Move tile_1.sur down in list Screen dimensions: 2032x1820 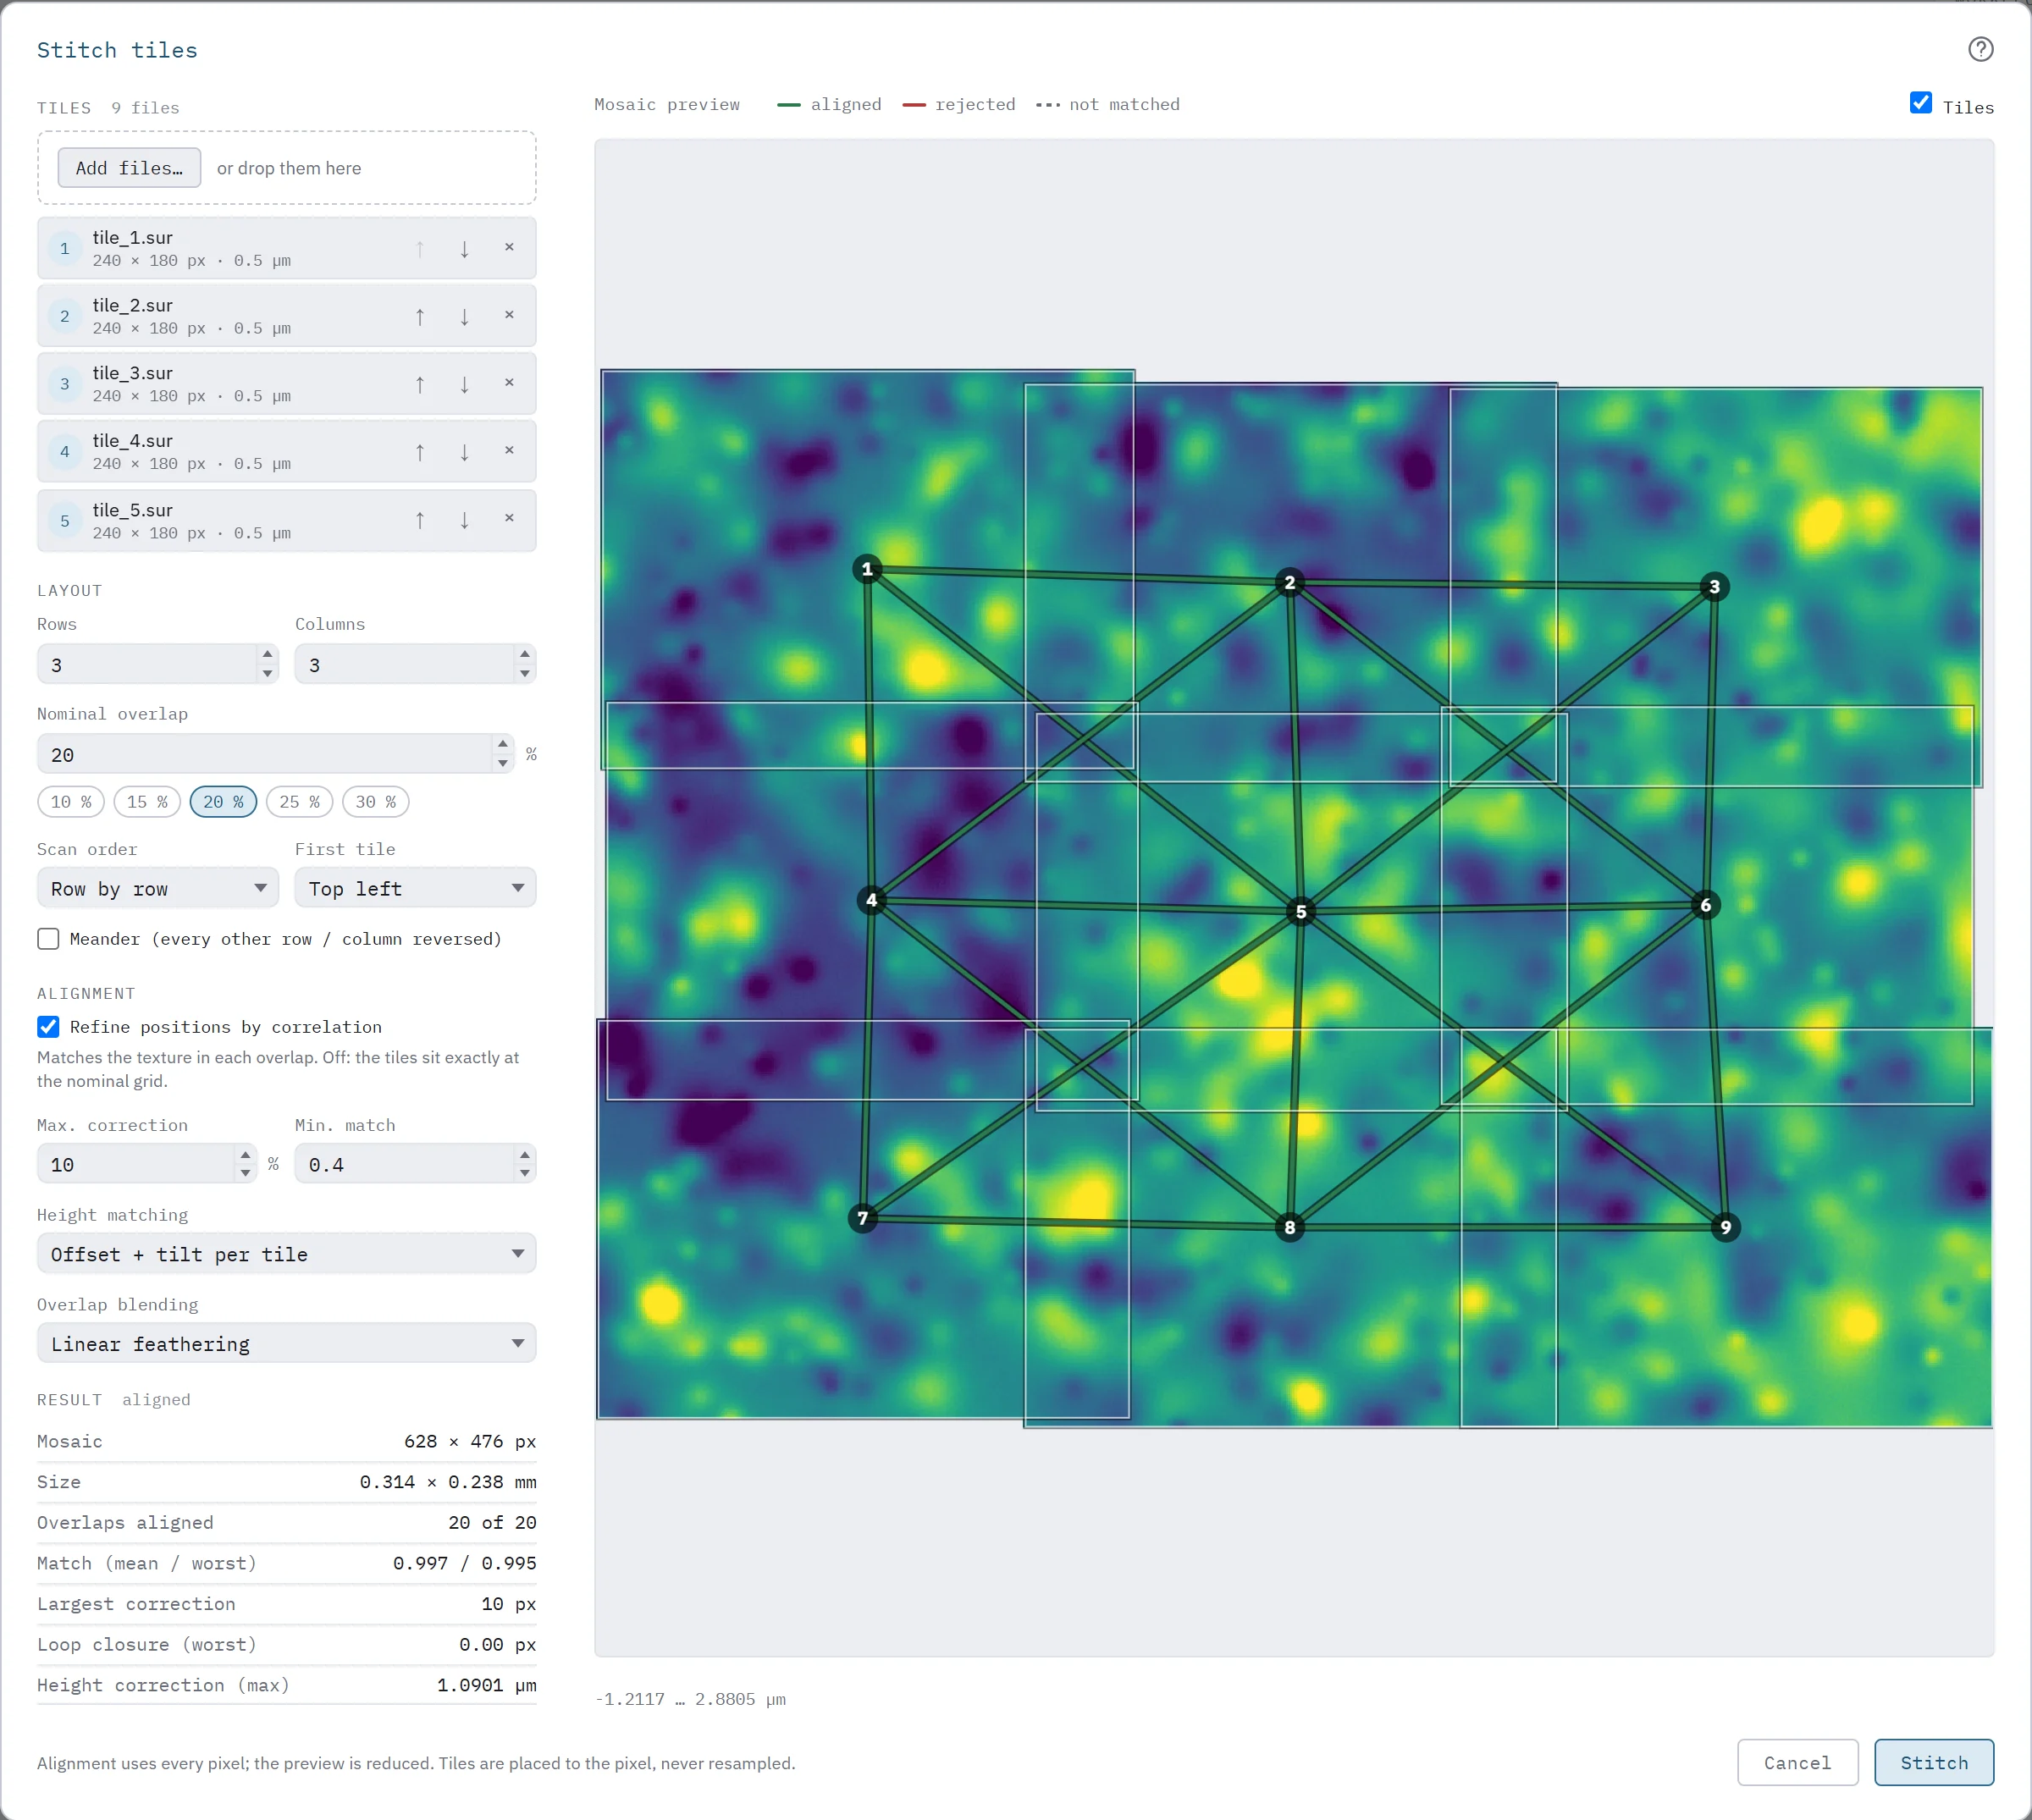click(464, 248)
